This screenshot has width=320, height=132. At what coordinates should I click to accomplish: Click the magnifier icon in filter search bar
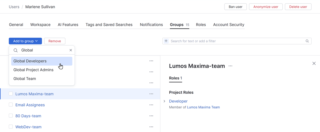307,41
